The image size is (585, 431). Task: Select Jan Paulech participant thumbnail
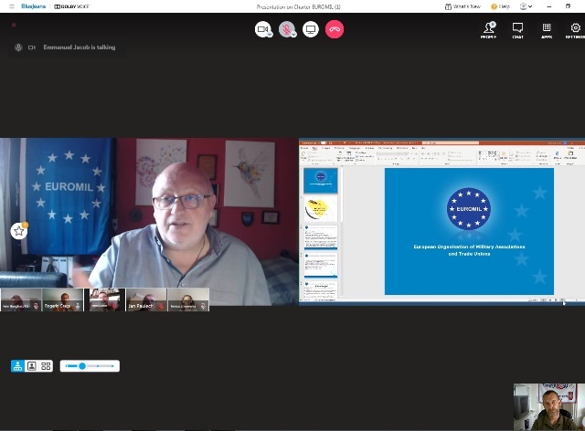click(146, 300)
